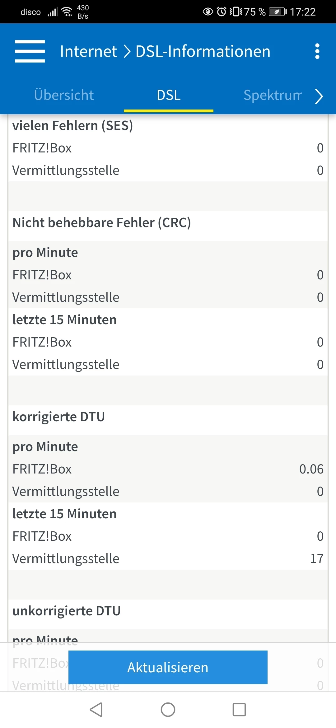
Task: Open the three-dot overflow menu
Action: click(x=317, y=51)
